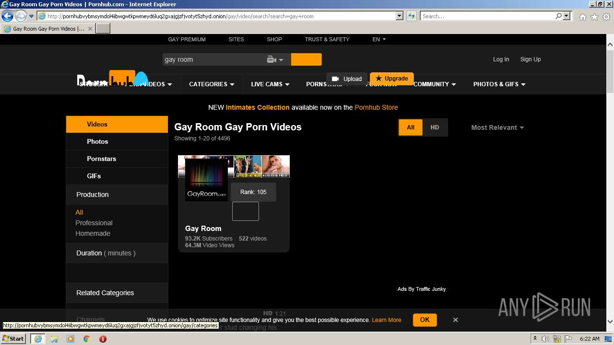Screen dimensions: 614x345
Task: Go back with the browser Back arrow
Action: click(7, 16)
